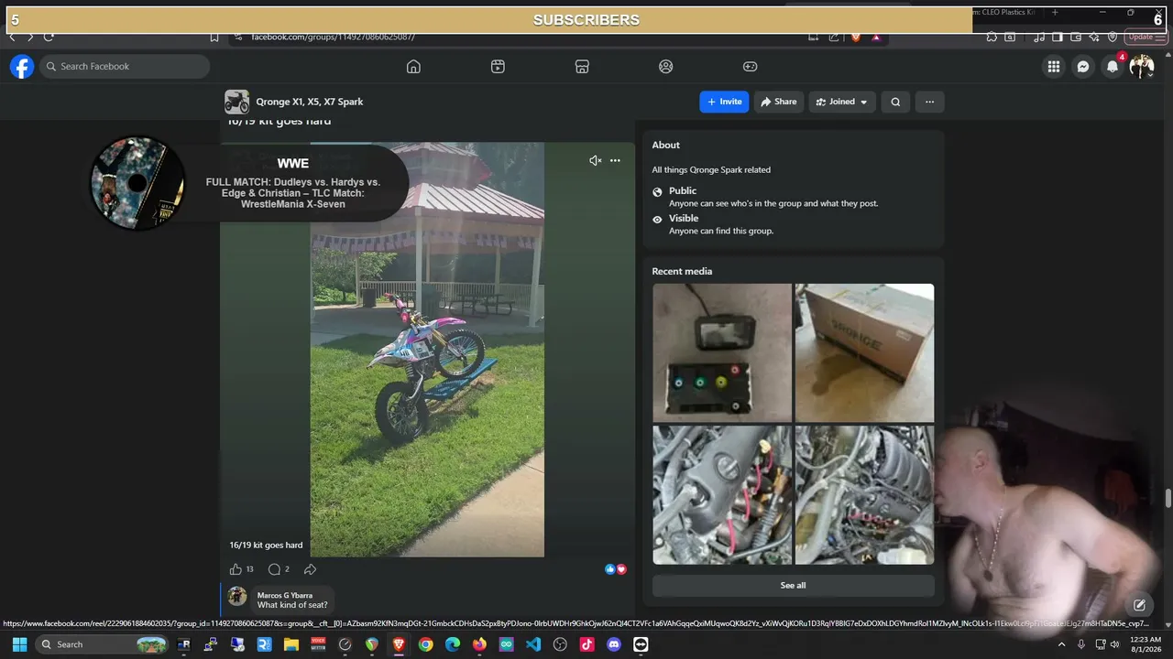This screenshot has height=659, width=1173.
Task: Open the Groups icon in top navigation
Action: coord(666,66)
